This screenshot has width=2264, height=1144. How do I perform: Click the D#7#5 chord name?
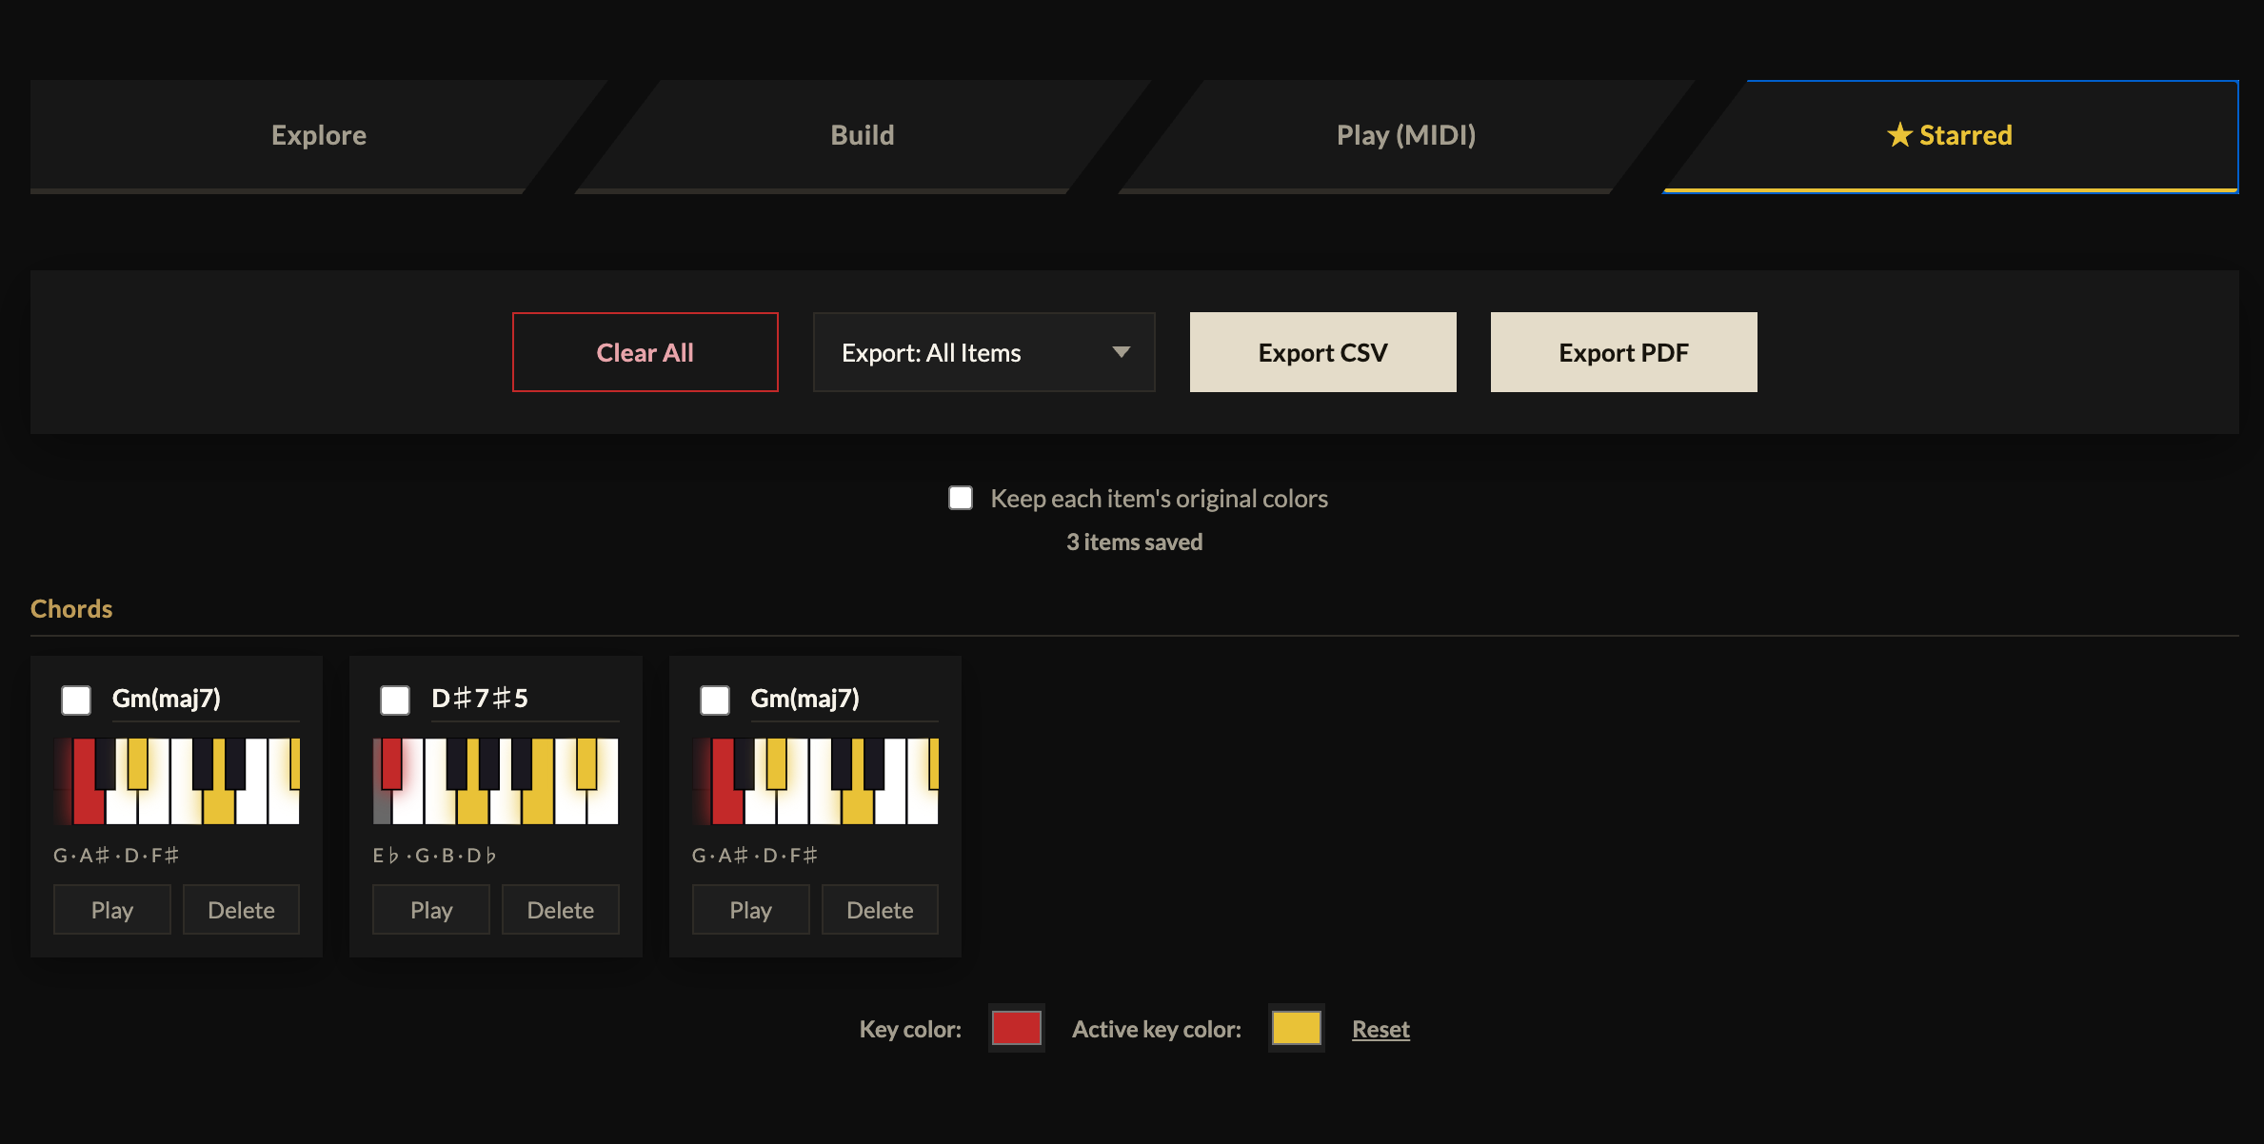pos(480,698)
